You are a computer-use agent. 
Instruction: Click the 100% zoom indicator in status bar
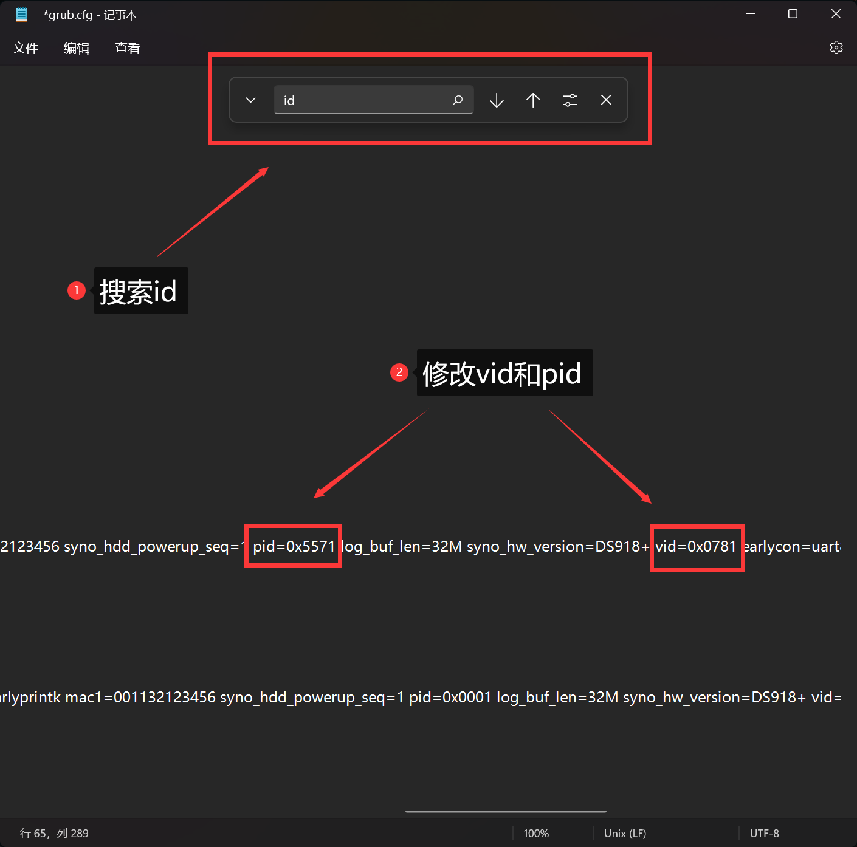(536, 834)
